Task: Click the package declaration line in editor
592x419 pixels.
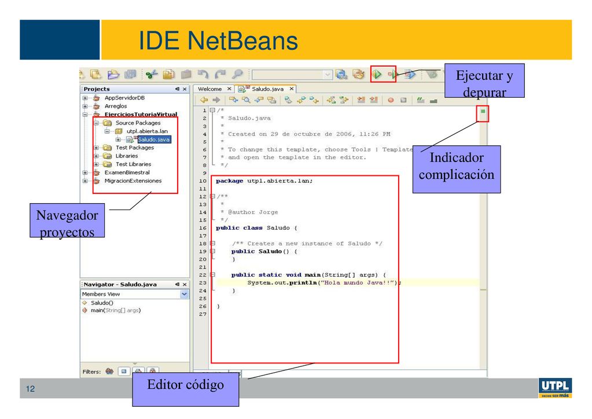Action: [x=264, y=181]
